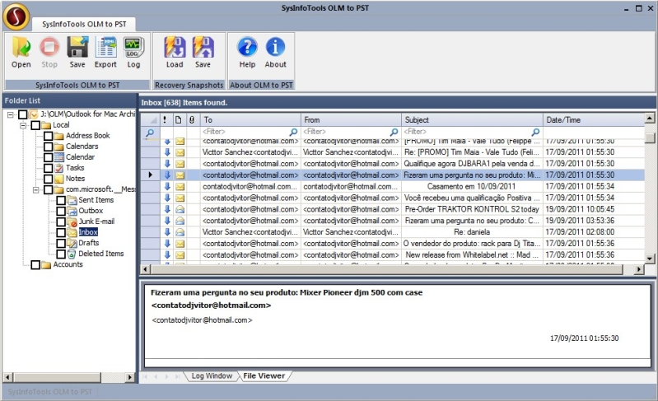
Task: Check the Calendars folder checkbox
Action: [49, 147]
